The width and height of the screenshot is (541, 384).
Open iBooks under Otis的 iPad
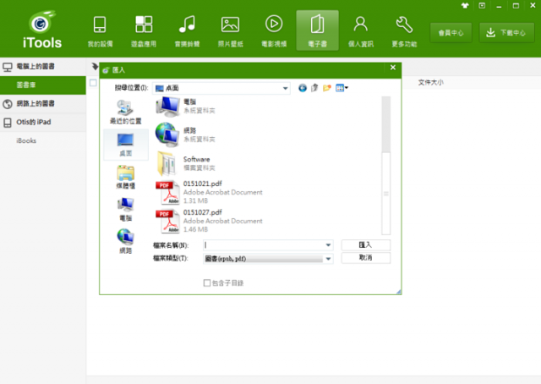(x=26, y=140)
